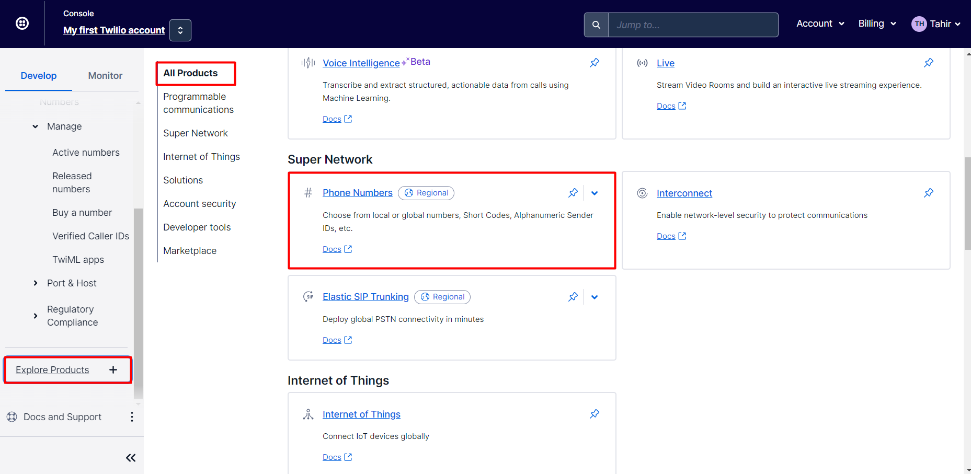Click the Explore Products link
The image size is (971, 474).
pos(52,370)
